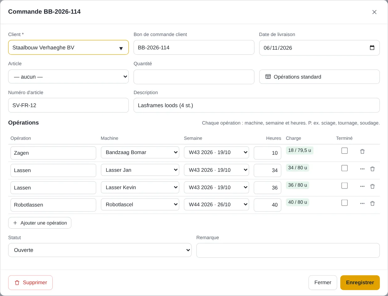The height and width of the screenshot is (296, 388).
Task: Open more options for Robotlassen row
Action: click(x=362, y=203)
